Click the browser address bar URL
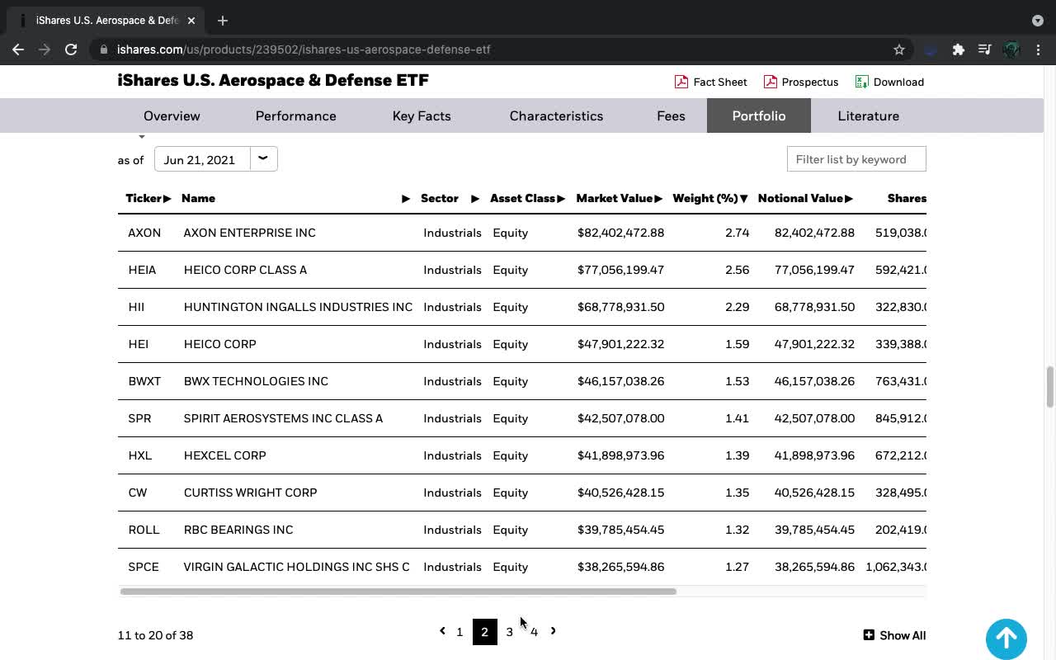Screen dimensions: 1056x660 [x=304, y=49]
